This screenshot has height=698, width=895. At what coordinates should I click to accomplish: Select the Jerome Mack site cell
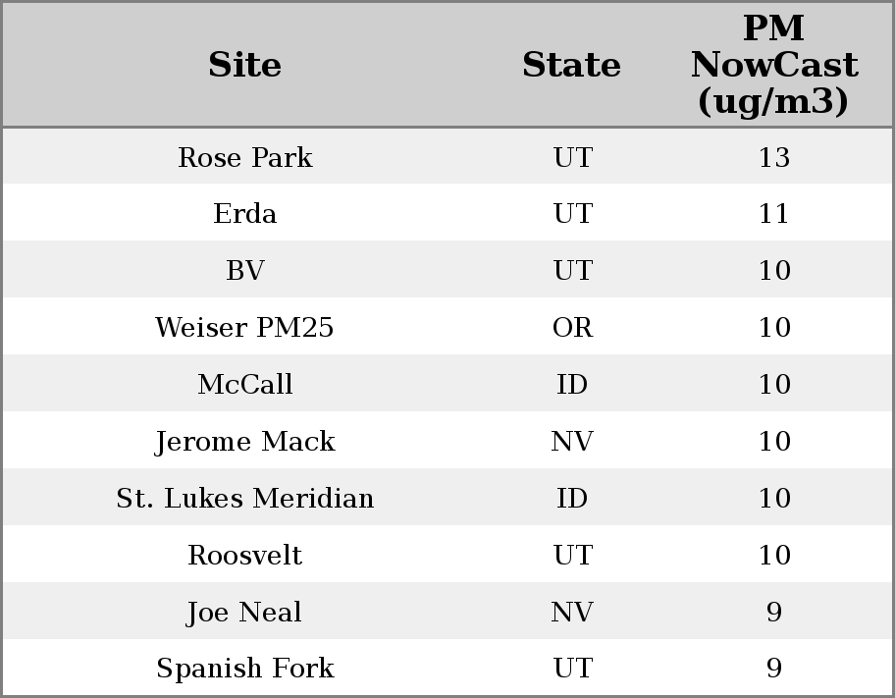244,442
